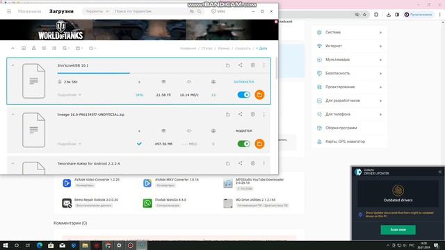
Task: Sort downloads by Скорость
Action: [x=243, y=49]
